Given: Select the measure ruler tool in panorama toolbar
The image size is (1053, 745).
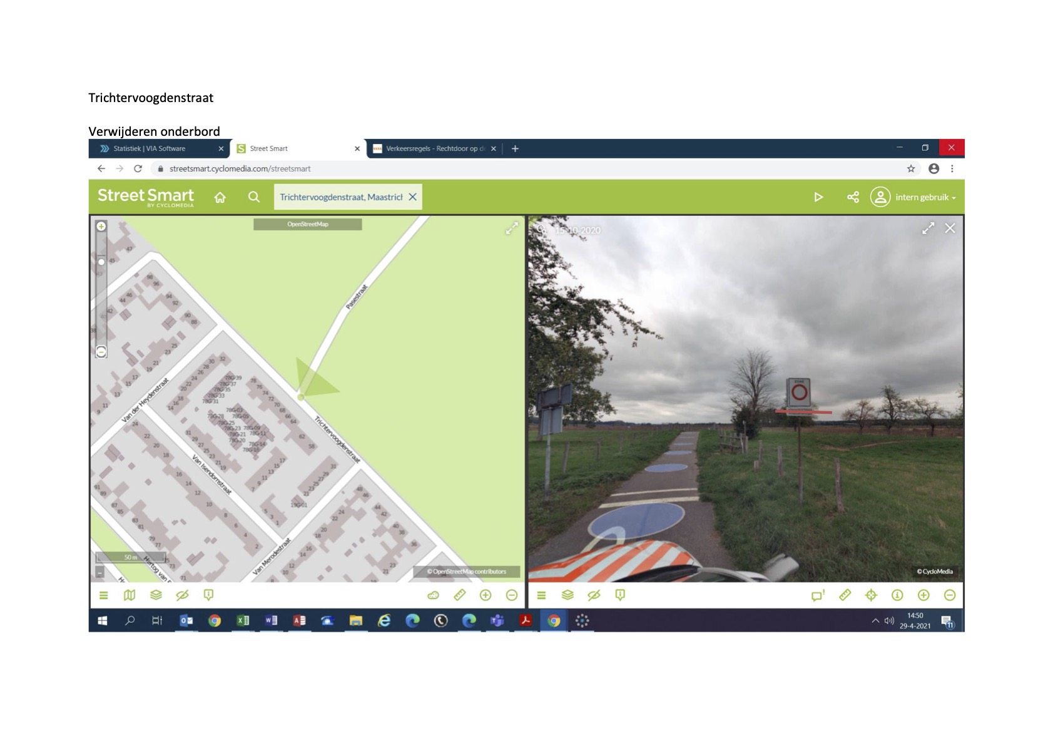Looking at the screenshot, I should coord(845,595).
